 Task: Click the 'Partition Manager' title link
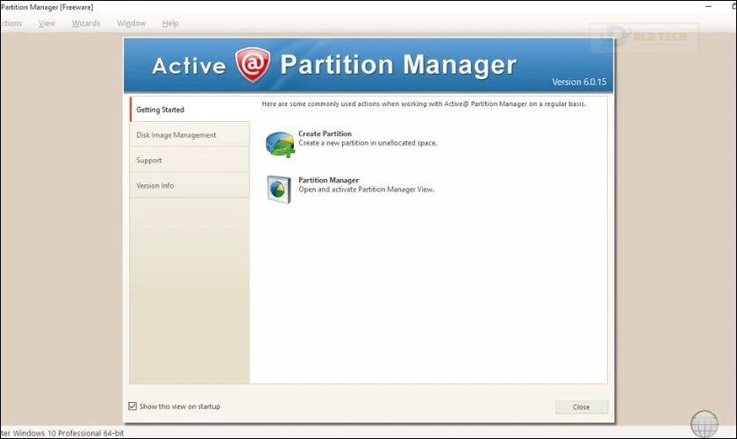pos(328,180)
